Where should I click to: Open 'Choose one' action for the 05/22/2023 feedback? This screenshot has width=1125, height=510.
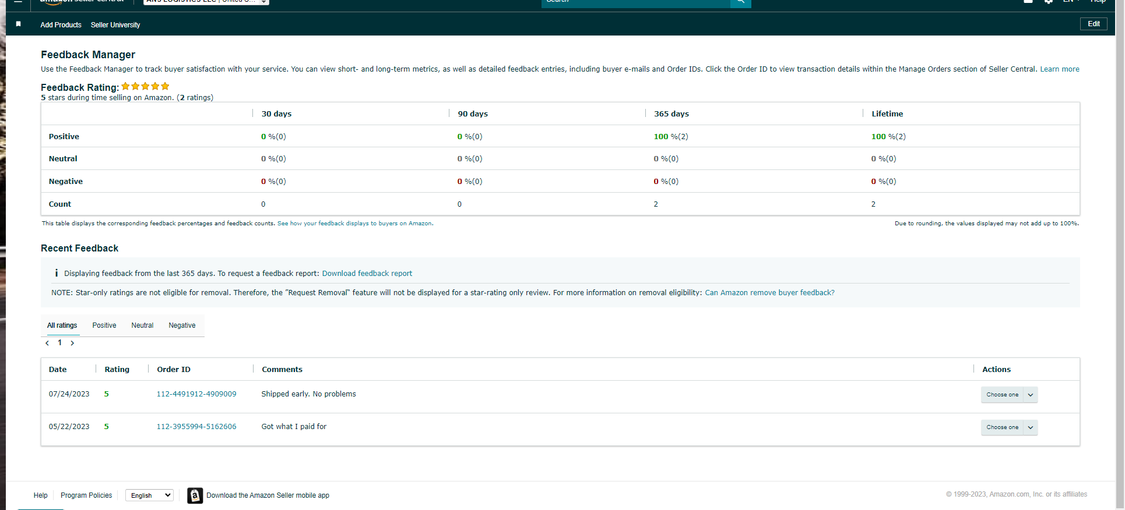click(1002, 427)
